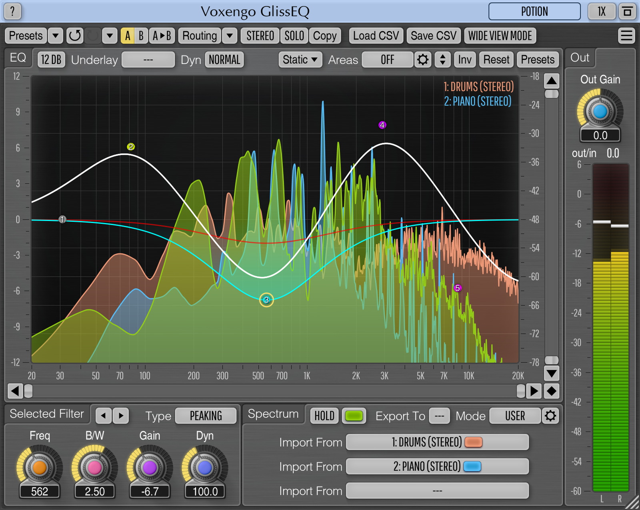The width and height of the screenshot is (640, 510).
Task: Select filter point 3 on the EQ curve
Action: click(266, 300)
